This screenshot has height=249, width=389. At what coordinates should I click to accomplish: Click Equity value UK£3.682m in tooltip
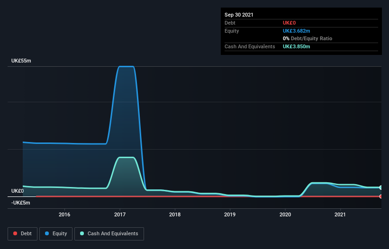click(297, 31)
